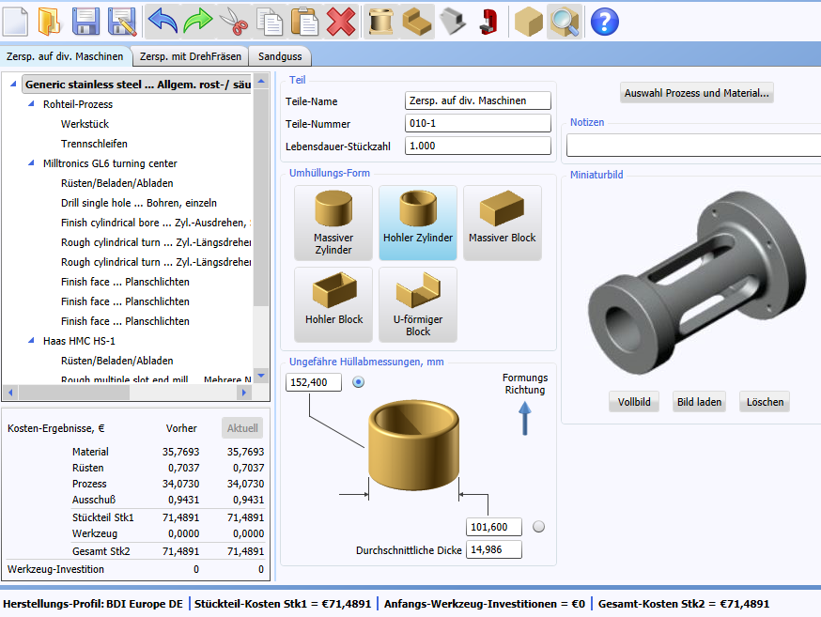Click the new blank document icon

(15, 22)
